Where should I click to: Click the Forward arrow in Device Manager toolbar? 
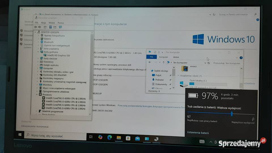click(x=40, y=27)
